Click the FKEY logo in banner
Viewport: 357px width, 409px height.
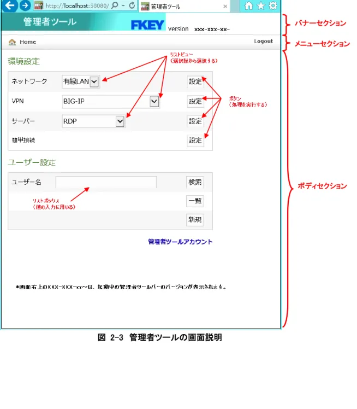[x=147, y=25]
